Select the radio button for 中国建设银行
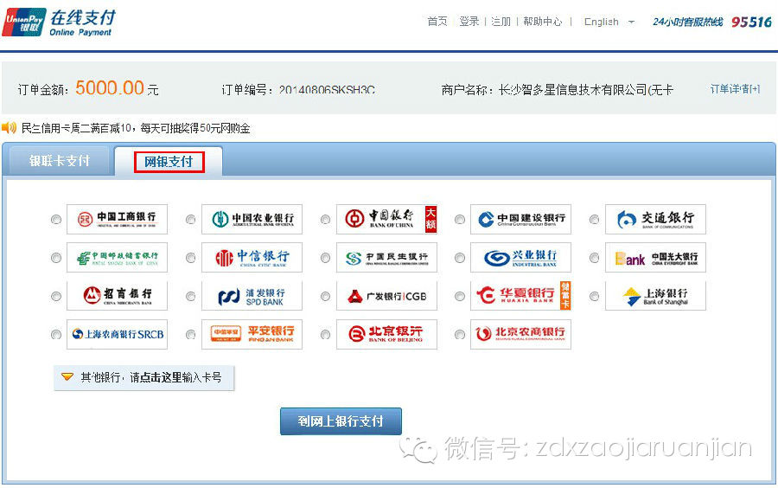The image size is (778, 488). (460, 220)
